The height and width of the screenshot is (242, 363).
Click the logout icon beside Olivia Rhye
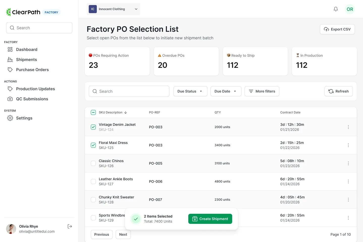[x=70, y=226]
